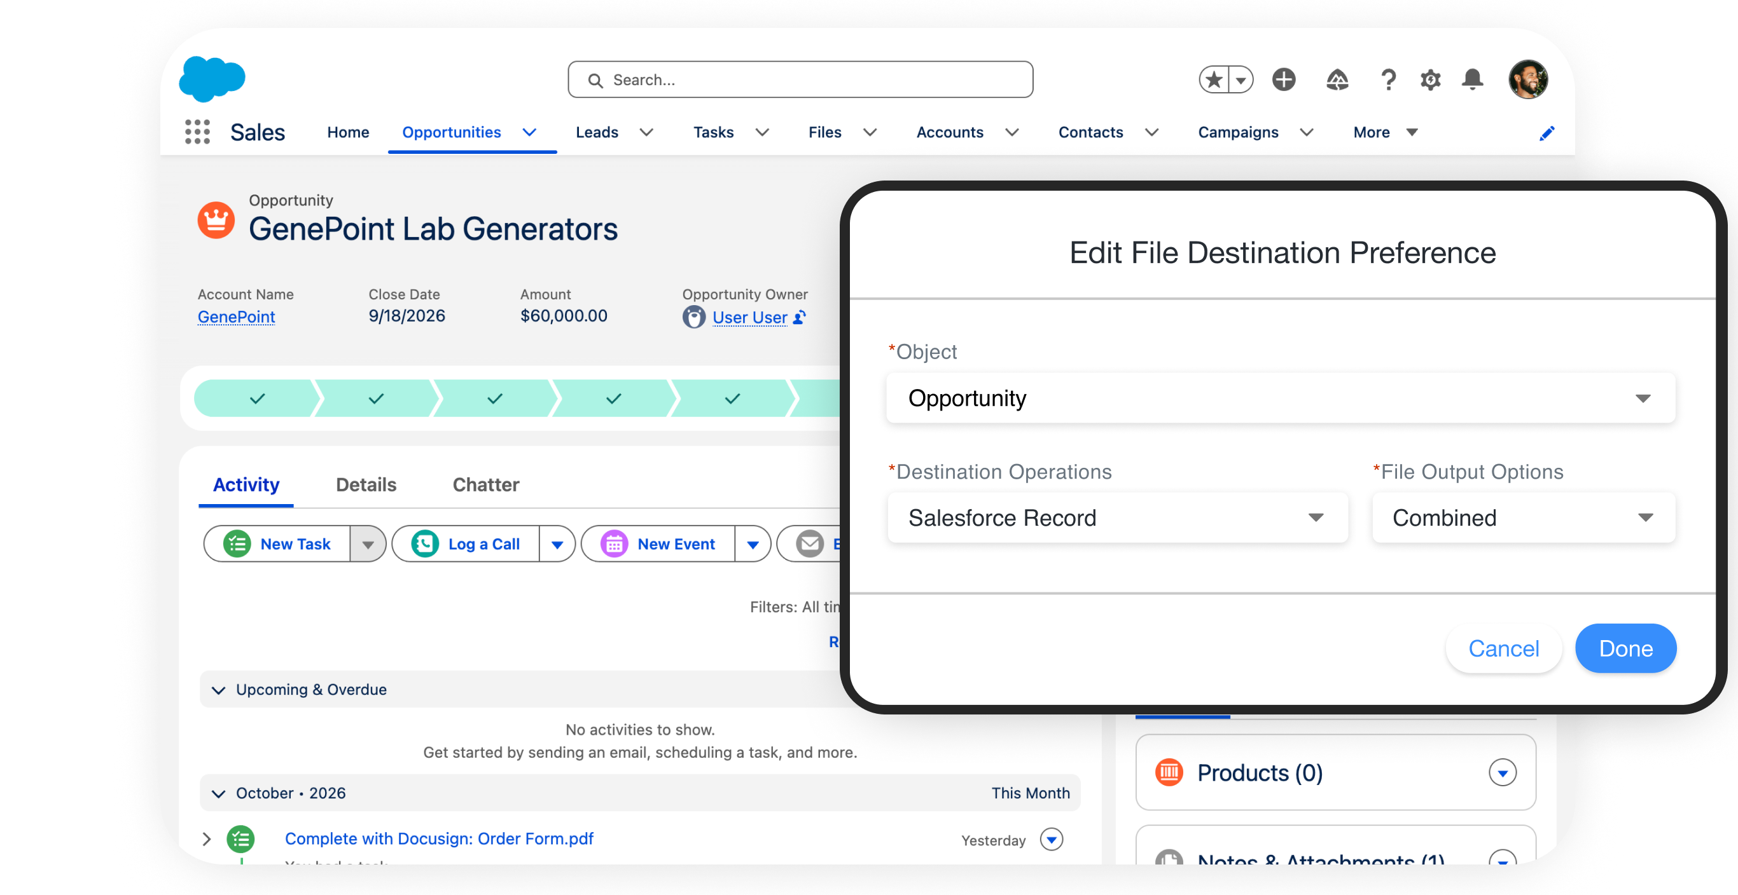
Task: Click the "This Month" label
Action: (1030, 793)
